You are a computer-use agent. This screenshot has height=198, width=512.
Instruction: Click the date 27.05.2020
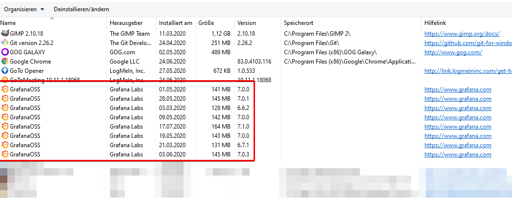[x=172, y=71]
